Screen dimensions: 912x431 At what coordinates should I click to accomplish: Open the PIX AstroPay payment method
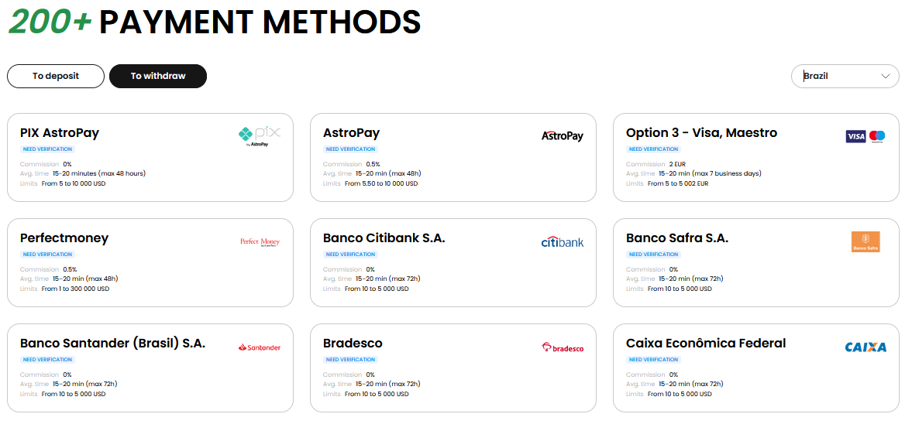click(60, 133)
